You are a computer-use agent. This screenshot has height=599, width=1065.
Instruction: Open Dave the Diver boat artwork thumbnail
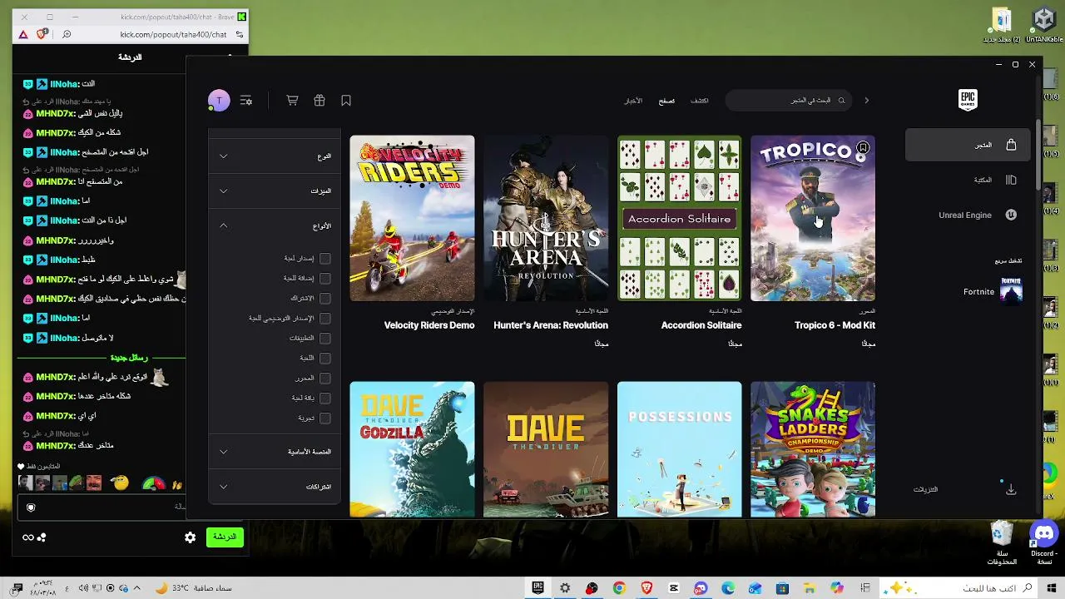(x=546, y=449)
